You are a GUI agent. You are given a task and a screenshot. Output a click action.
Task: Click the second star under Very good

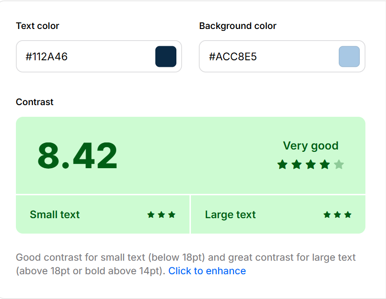(297, 164)
